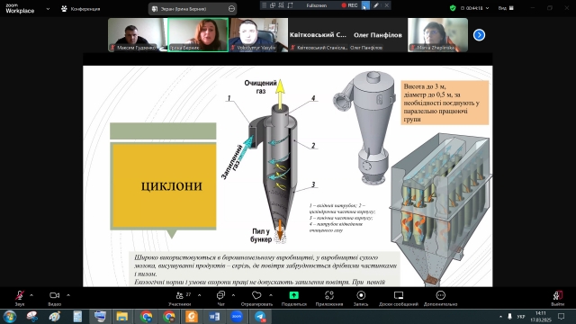576x324 pixels.
Task: Open Paint palette icon in taskbar
Action: coord(55,317)
